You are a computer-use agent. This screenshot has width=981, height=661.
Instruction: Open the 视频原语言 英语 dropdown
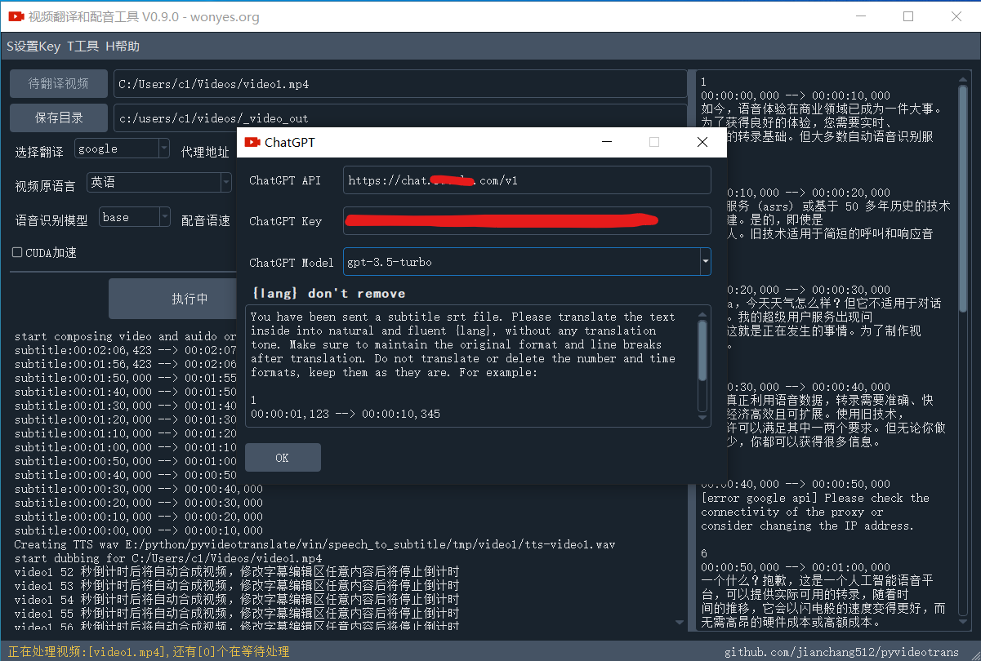pos(161,183)
